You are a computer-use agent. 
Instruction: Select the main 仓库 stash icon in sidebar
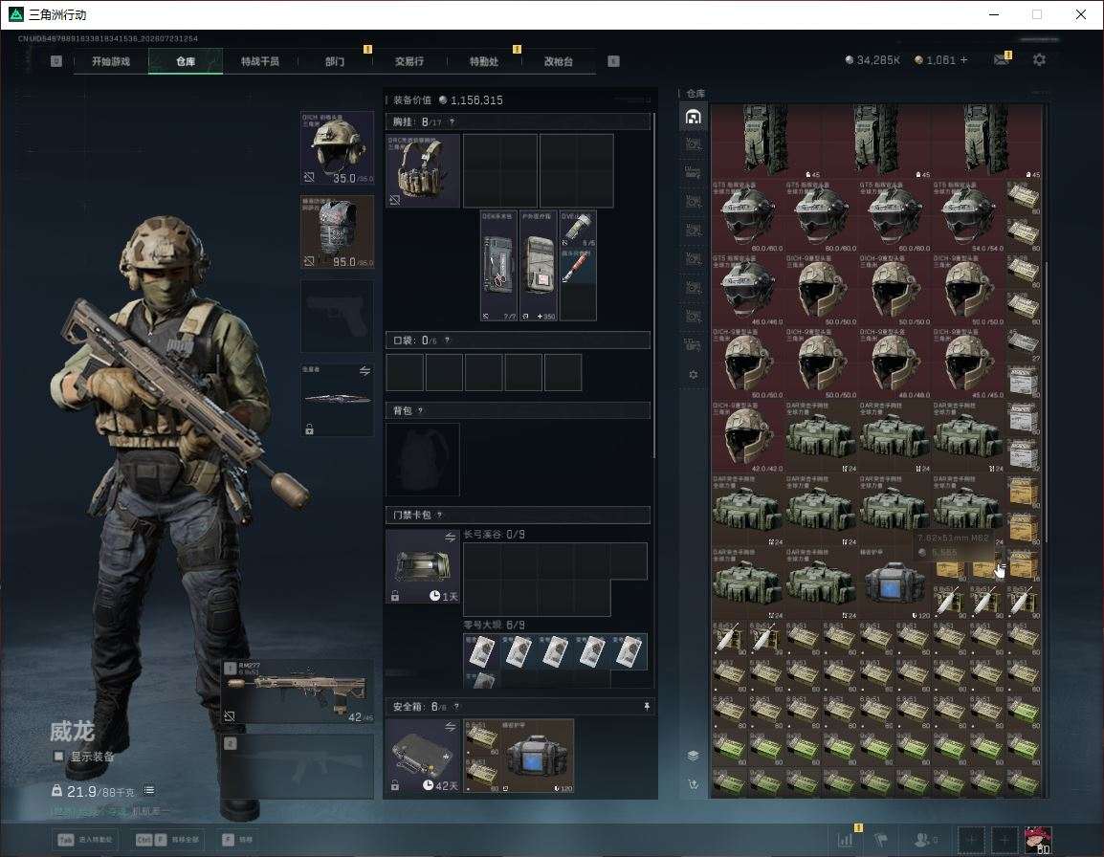coord(694,117)
